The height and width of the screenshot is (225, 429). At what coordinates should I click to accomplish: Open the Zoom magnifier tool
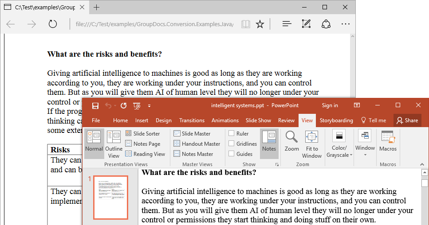tap(291, 141)
